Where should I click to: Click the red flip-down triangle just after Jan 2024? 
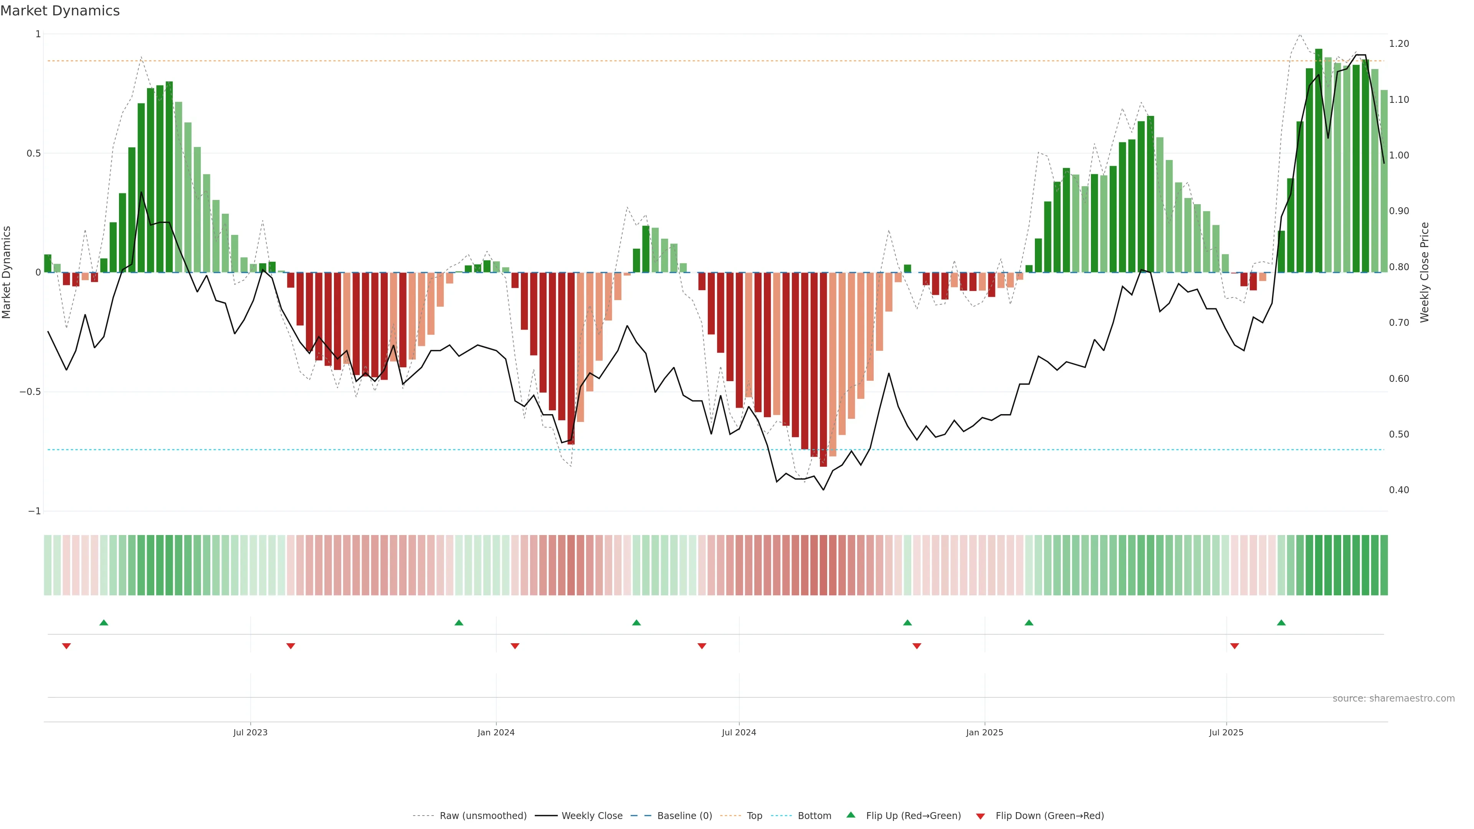pos(515,646)
